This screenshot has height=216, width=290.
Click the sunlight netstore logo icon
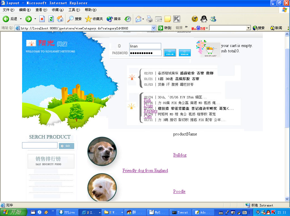(x=31, y=43)
